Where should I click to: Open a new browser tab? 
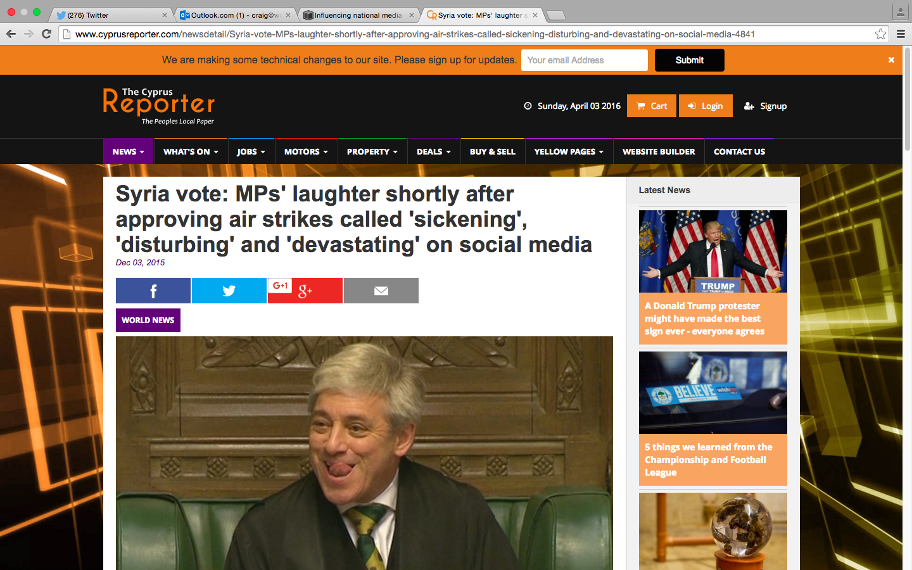point(555,15)
